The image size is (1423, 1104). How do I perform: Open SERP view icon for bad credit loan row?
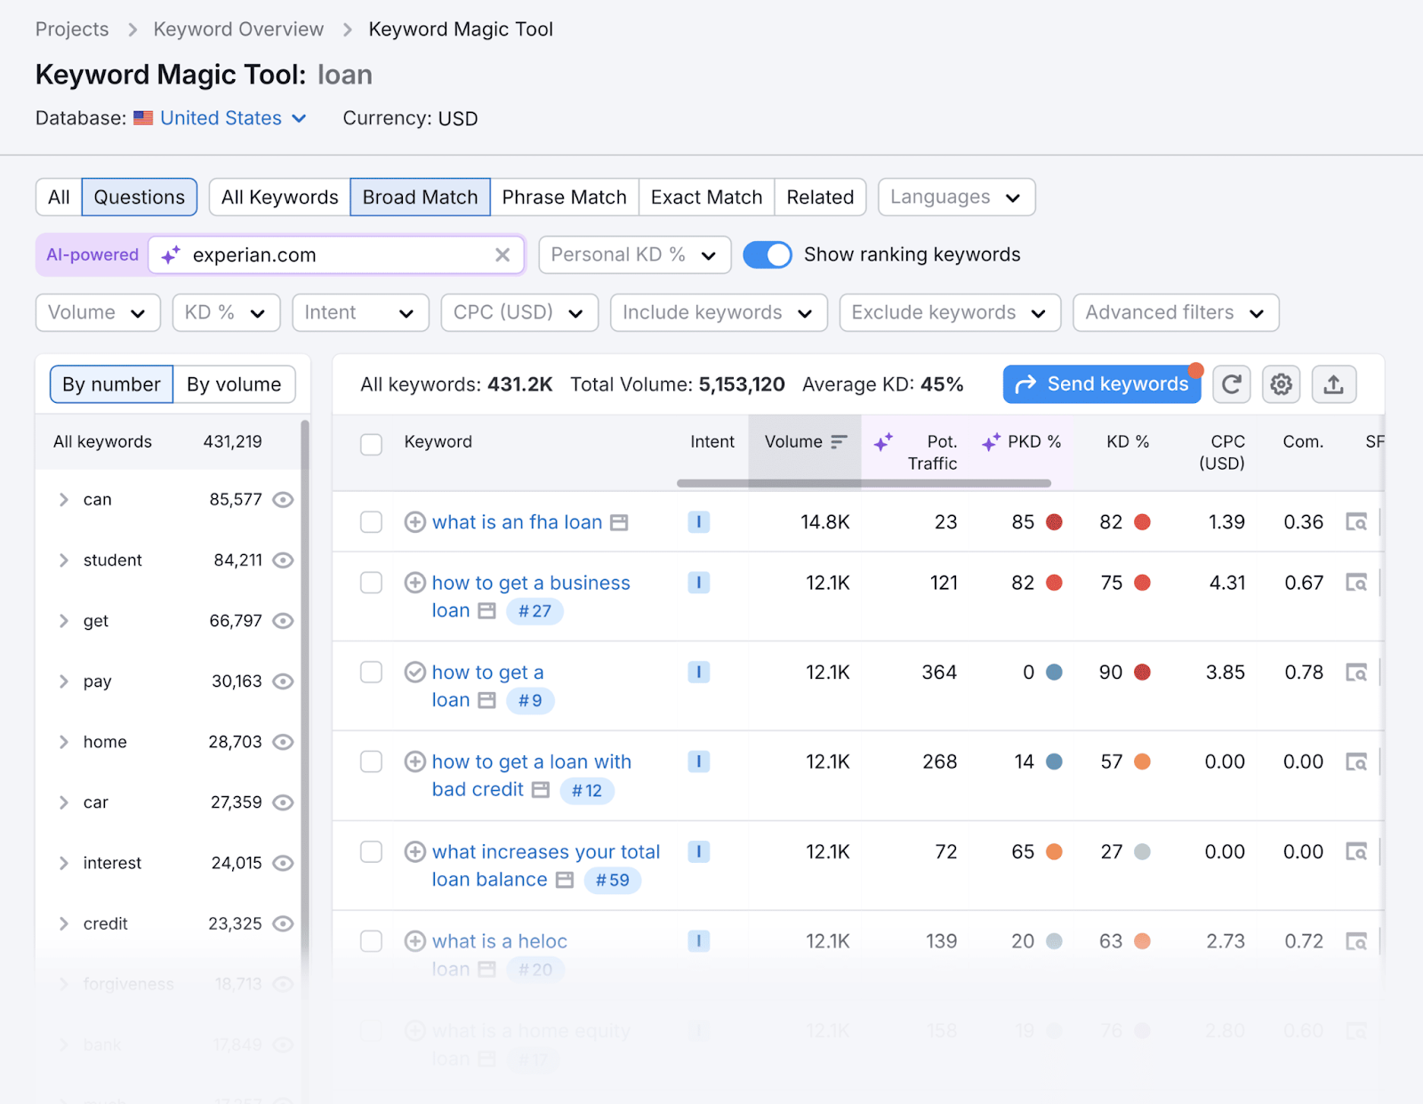pos(1356,762)
